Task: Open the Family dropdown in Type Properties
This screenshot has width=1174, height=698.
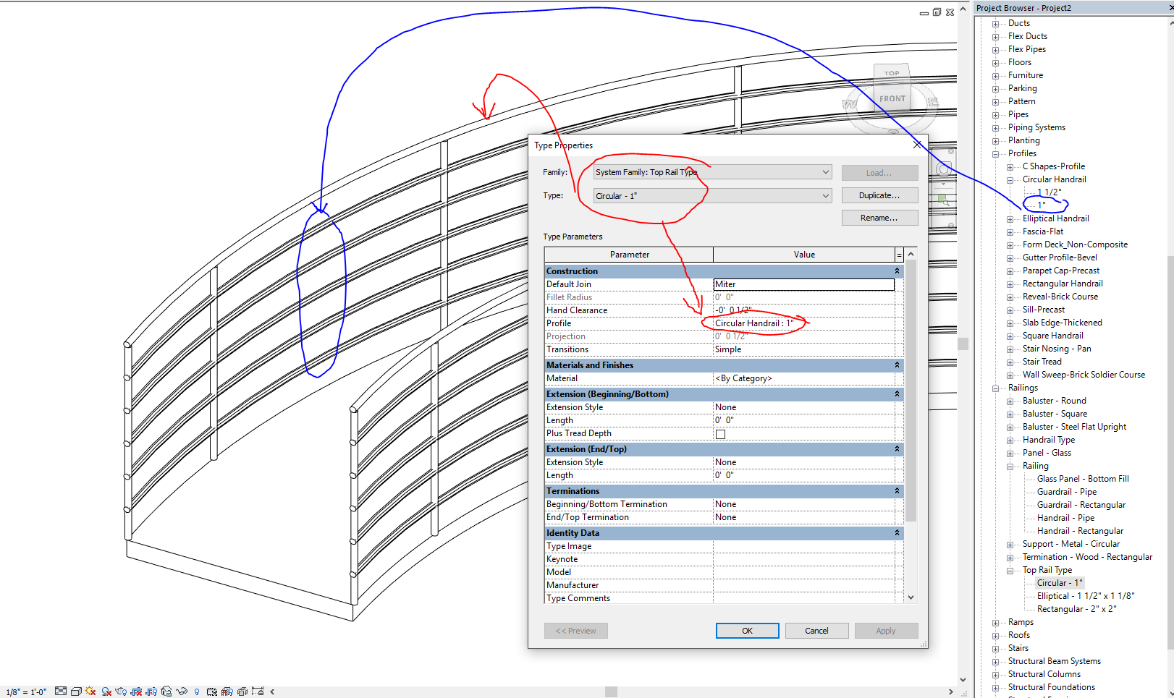Action: coord(712,172)
